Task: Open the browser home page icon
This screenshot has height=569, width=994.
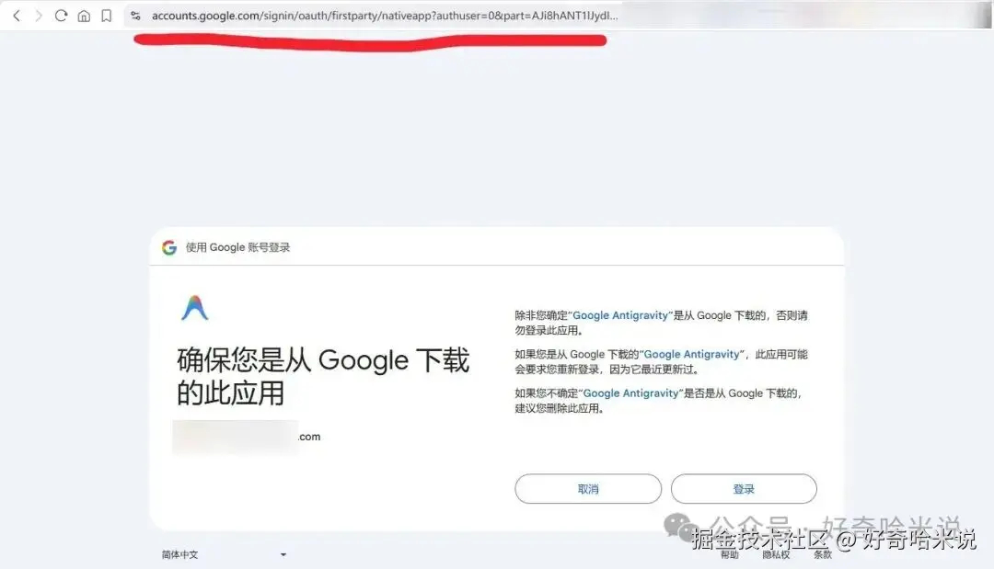Action: tap(84, 16)
